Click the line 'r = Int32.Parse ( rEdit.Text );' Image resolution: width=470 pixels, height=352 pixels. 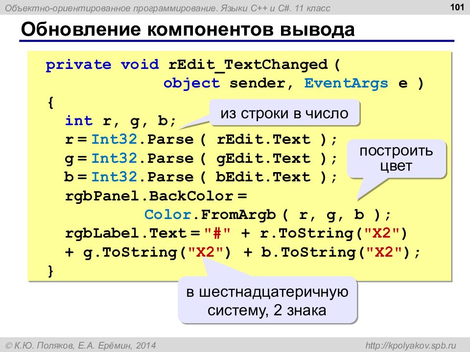coord(201,139)
